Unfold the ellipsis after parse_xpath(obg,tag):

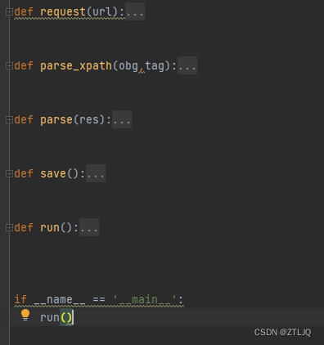coord(187,65)
